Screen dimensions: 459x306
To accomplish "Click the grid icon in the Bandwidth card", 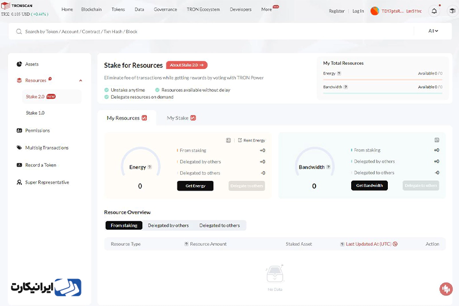I will 437,140.
